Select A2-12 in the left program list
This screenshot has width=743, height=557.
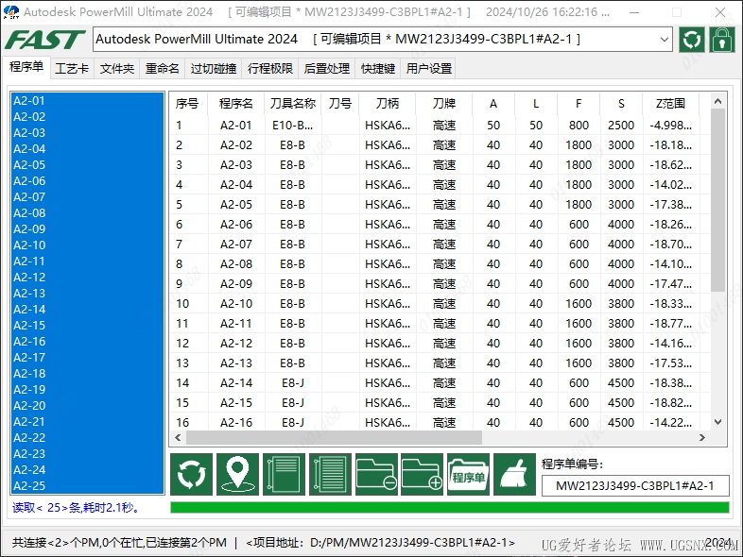29,278
